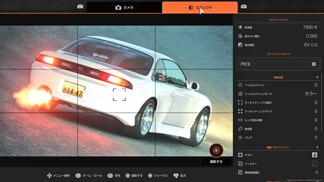
Task: Click the 拡大 touchpad icon
Action: tap(176, 176)
